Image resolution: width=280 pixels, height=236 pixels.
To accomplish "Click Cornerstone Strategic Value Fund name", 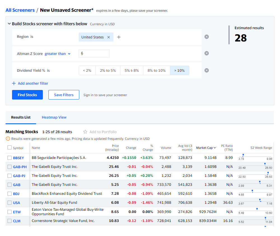I will click(x=63, y=221).
